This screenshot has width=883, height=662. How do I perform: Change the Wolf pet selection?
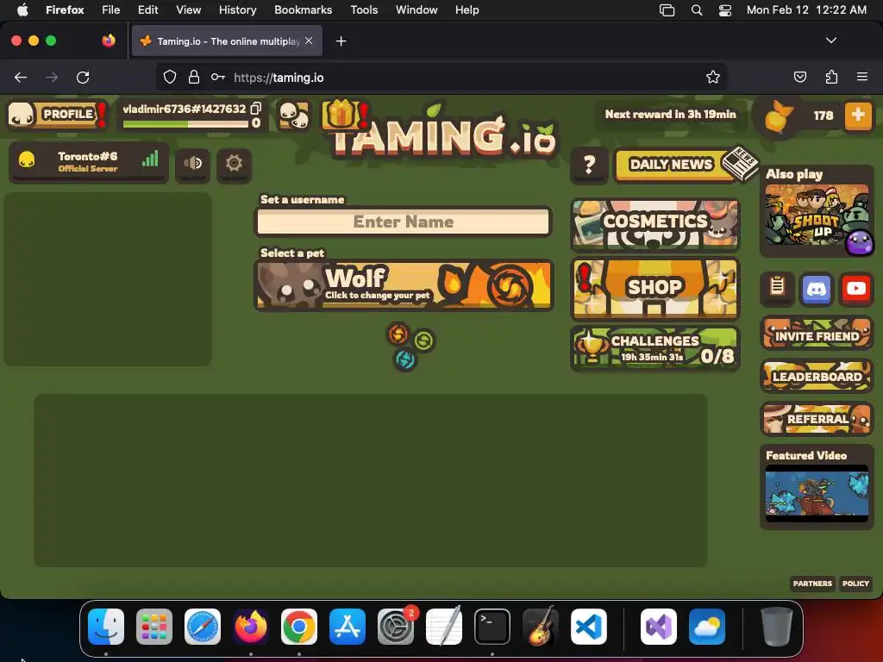pos(404,285)
